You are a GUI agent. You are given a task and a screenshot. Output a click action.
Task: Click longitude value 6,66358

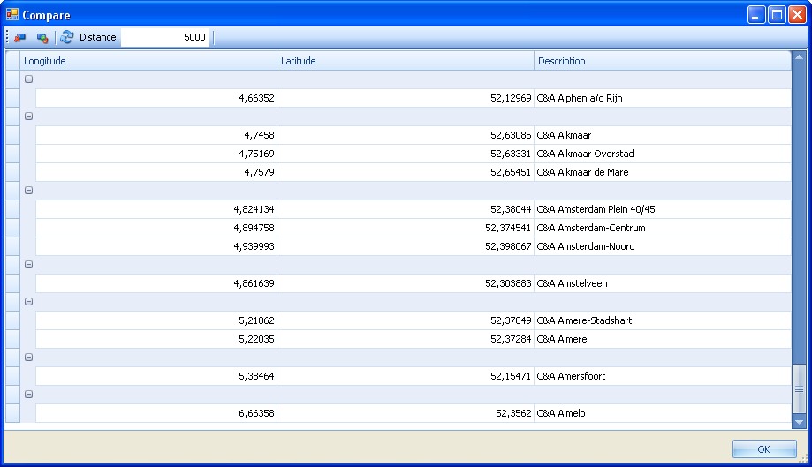tap(256, 413)
